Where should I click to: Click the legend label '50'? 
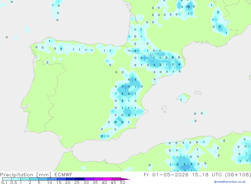pos(122,182)
